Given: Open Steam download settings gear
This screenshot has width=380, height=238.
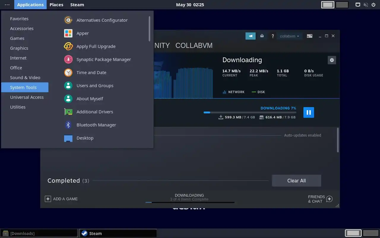Looking at the screenshot, I should 332,60.
